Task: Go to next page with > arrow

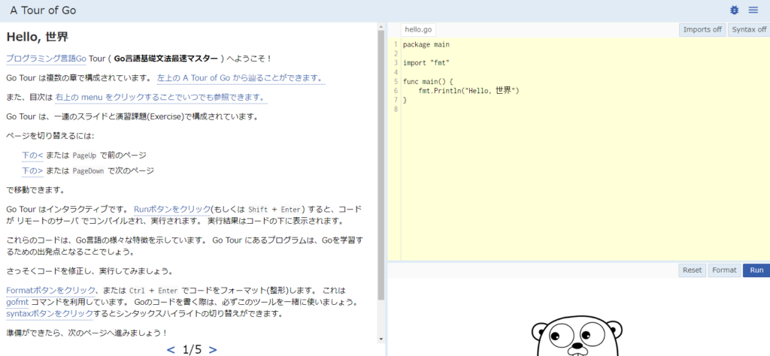Action: (213, 349)
